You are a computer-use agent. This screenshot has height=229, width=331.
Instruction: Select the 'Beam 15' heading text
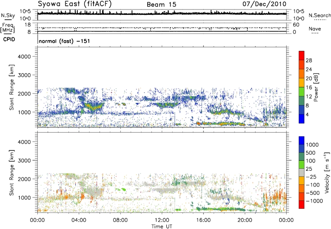tap(161, 5)
